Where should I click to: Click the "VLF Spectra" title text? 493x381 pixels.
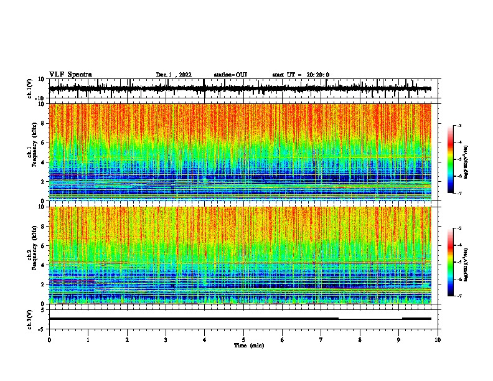70,75
